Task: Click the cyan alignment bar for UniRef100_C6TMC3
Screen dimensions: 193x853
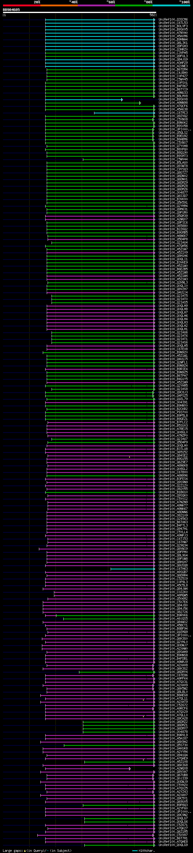Action: point(125,113)
